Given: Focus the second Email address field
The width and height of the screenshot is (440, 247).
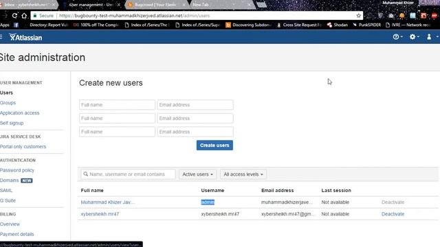Looking at the screenshot, I should (x=195, y=118).
